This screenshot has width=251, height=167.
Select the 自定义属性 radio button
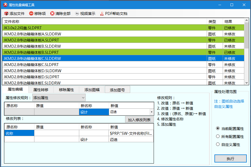pos(218,145)
